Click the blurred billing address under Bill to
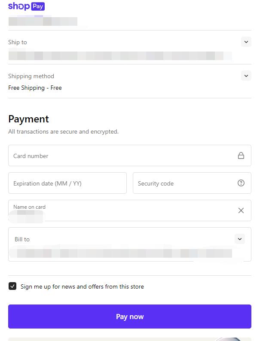The height and width of the screenshot is (341, 269). coord(120,253)
